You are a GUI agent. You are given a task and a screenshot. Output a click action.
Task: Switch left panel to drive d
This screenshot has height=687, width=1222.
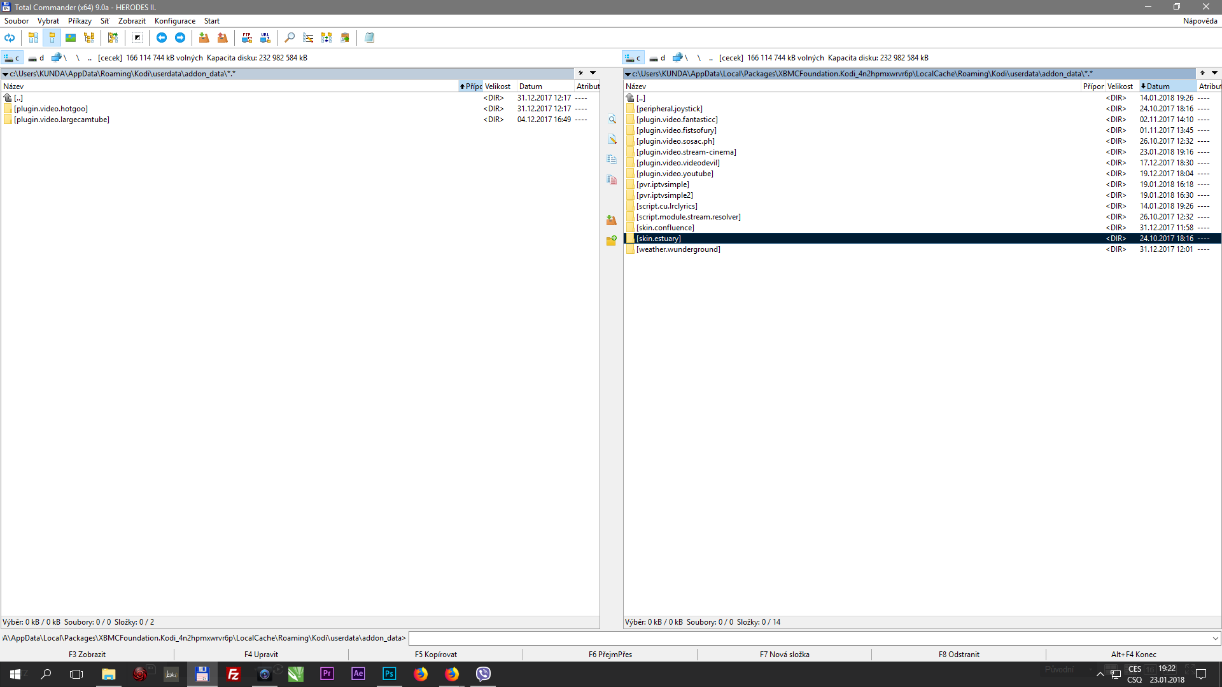pos(36,58)
